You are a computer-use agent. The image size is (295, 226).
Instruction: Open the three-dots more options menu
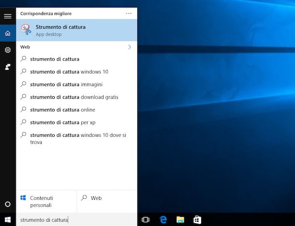tap(129, 14)
